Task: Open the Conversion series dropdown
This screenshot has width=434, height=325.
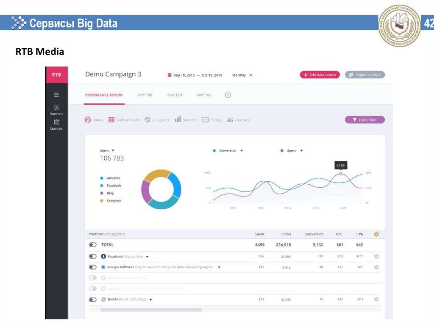Action: coord(242,150)
